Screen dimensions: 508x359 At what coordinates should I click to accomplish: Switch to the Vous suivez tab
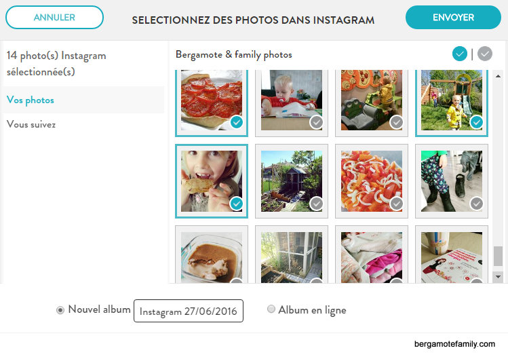click(31, 124)
